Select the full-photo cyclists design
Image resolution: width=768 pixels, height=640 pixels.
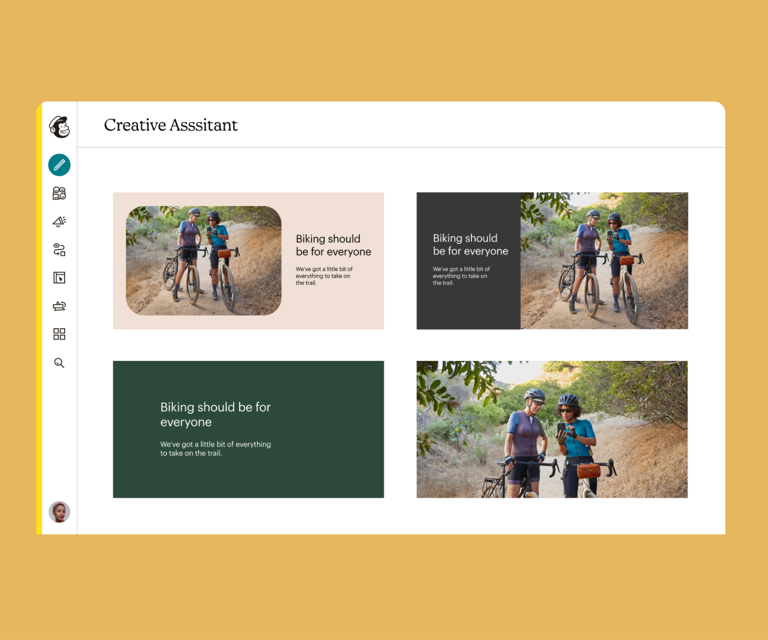[x=552, y=430]
